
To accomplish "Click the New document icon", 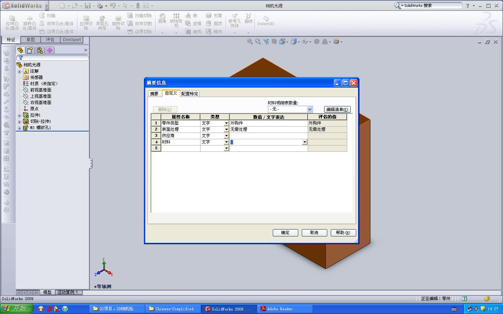I will [x=62, y=6].
